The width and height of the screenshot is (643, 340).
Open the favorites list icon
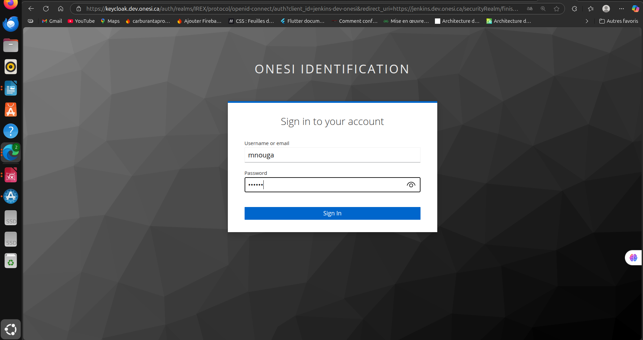tap(591, 9)
